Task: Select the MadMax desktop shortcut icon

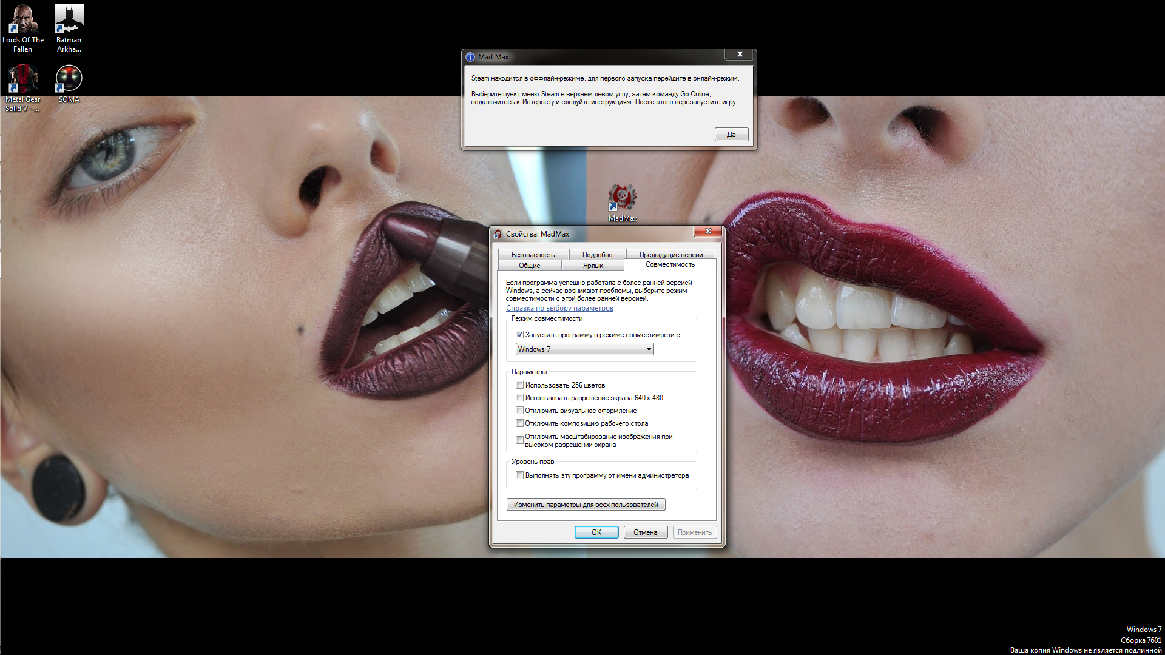Action: click(x=623, y=203)
